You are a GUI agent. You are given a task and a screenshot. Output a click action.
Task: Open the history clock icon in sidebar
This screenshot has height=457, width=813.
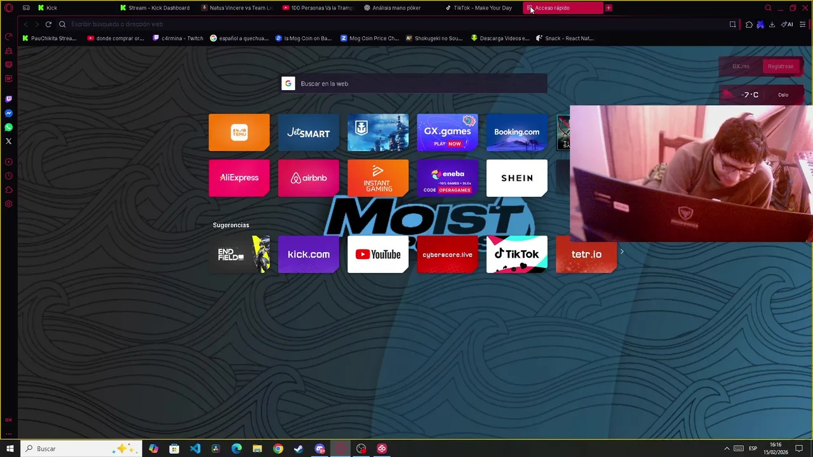[9, 176]
